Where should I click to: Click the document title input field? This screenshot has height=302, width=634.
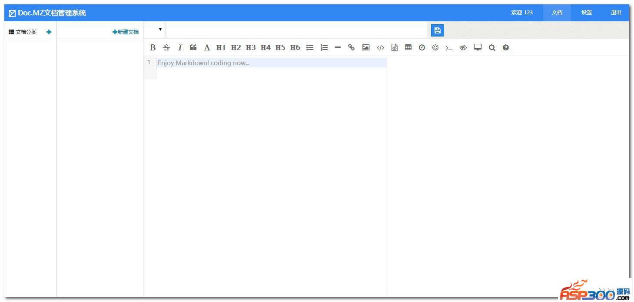[x=296, y=30]
